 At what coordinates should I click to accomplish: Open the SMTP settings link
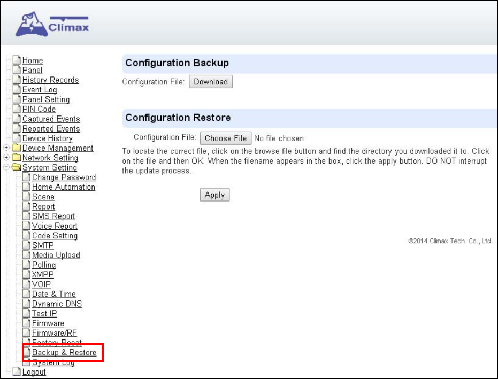(43, 245)
